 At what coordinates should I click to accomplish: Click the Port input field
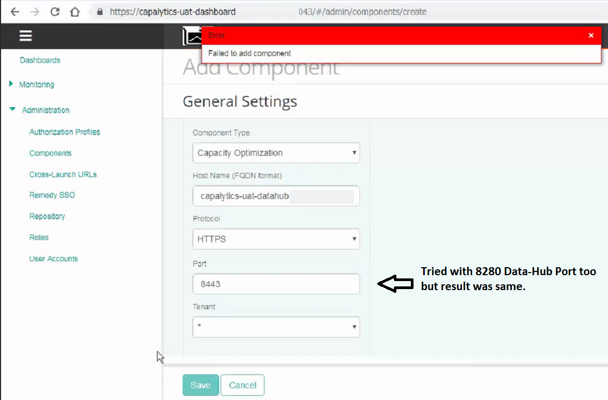coord(276,284)
